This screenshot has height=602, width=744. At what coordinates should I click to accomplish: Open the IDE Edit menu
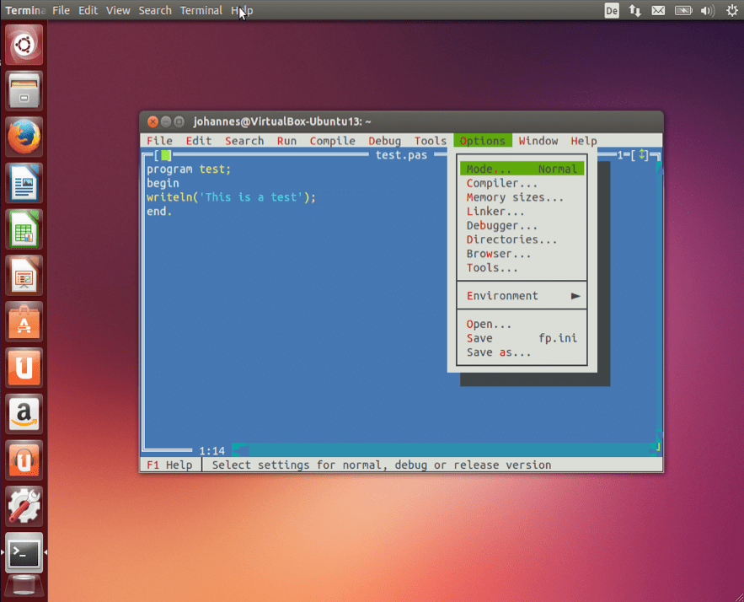pos(199,141)
